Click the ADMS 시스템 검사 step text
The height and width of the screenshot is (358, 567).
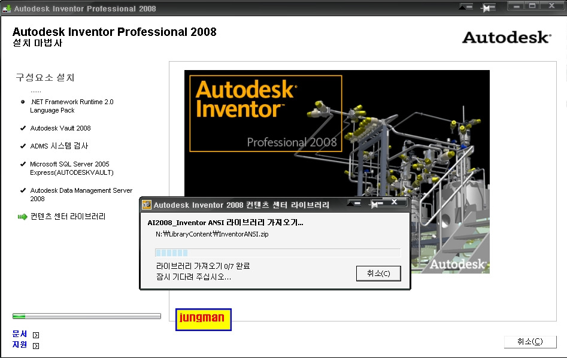(59, 145)
